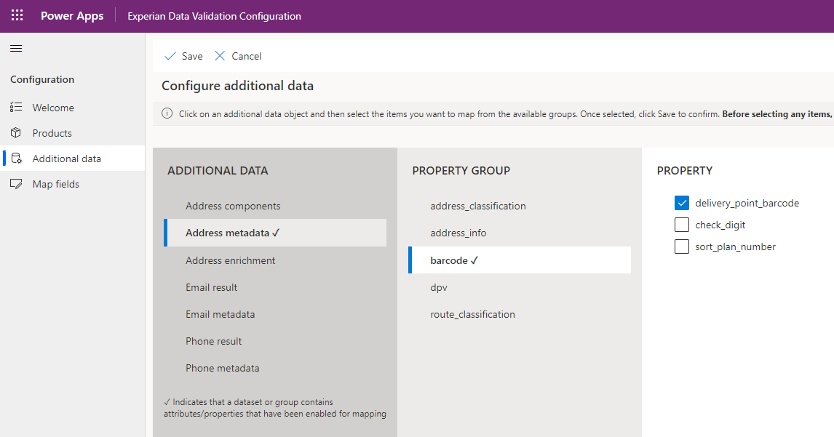This screenshot has height=437, width=834.
Task: Select Address enrichment from Additional Data
Action: coord(231,260)
